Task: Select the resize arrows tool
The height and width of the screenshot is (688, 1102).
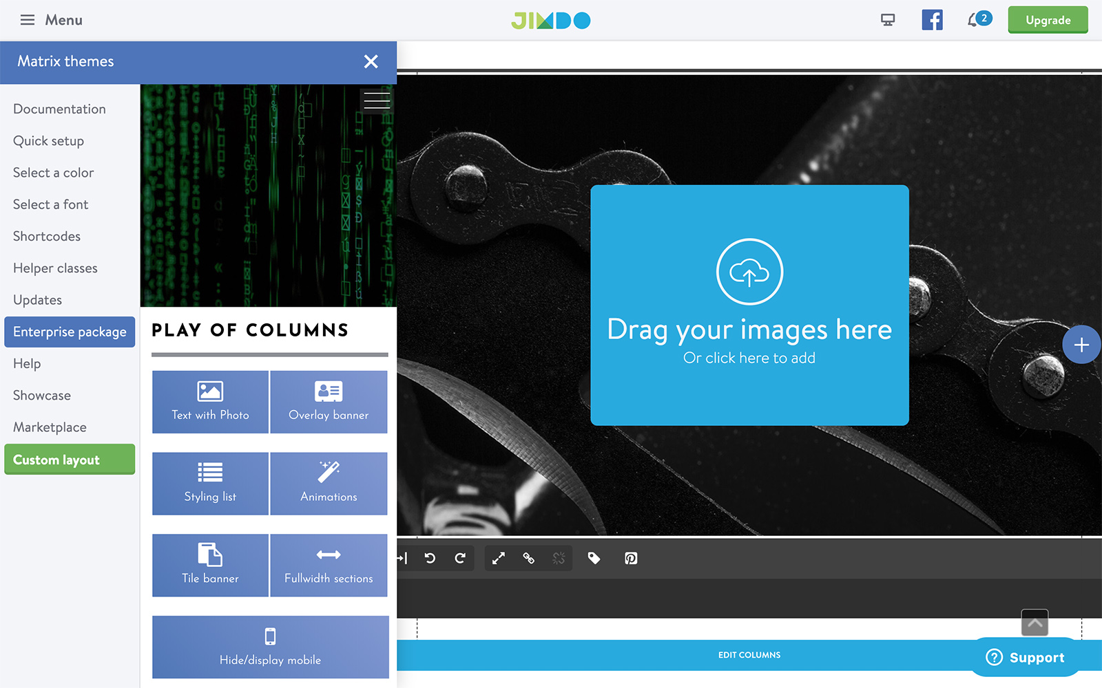Action: tap(499, 558)
